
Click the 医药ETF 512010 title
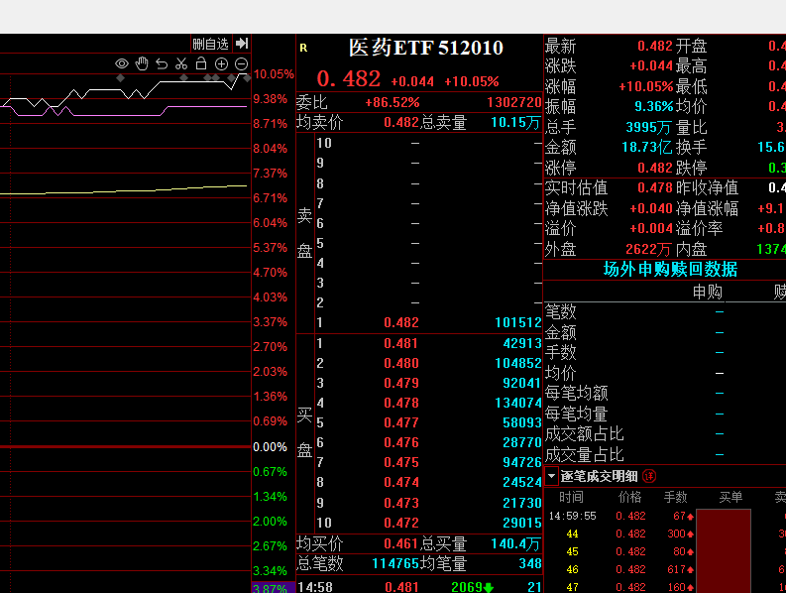425,48
